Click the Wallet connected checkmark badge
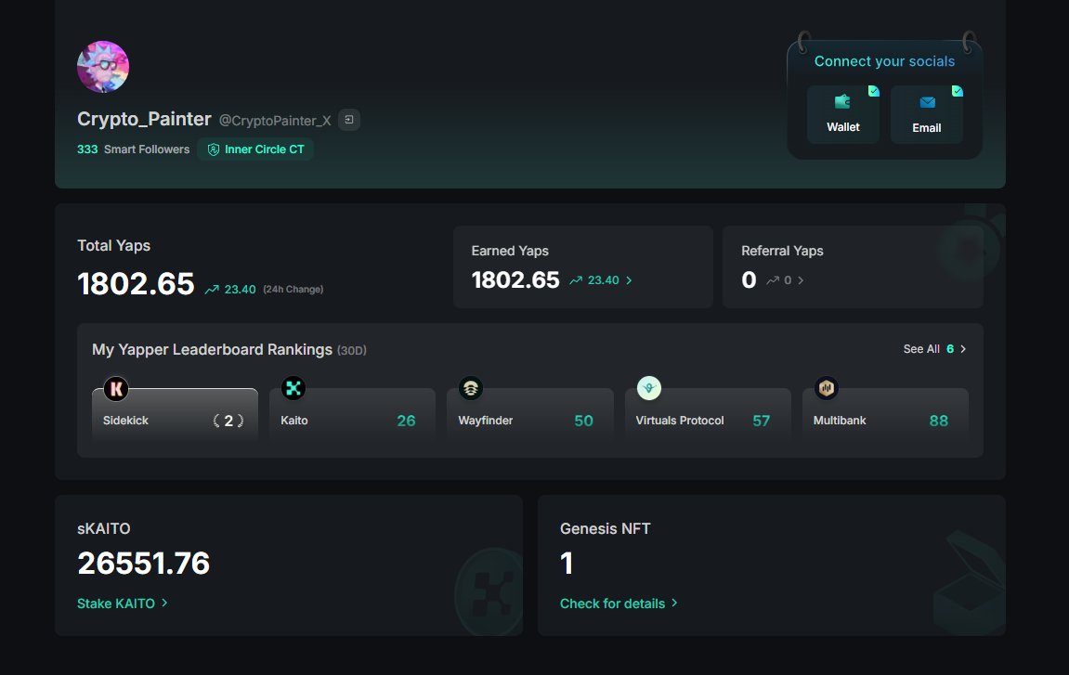Screen dimensions: 1069x675 point(873,91)
